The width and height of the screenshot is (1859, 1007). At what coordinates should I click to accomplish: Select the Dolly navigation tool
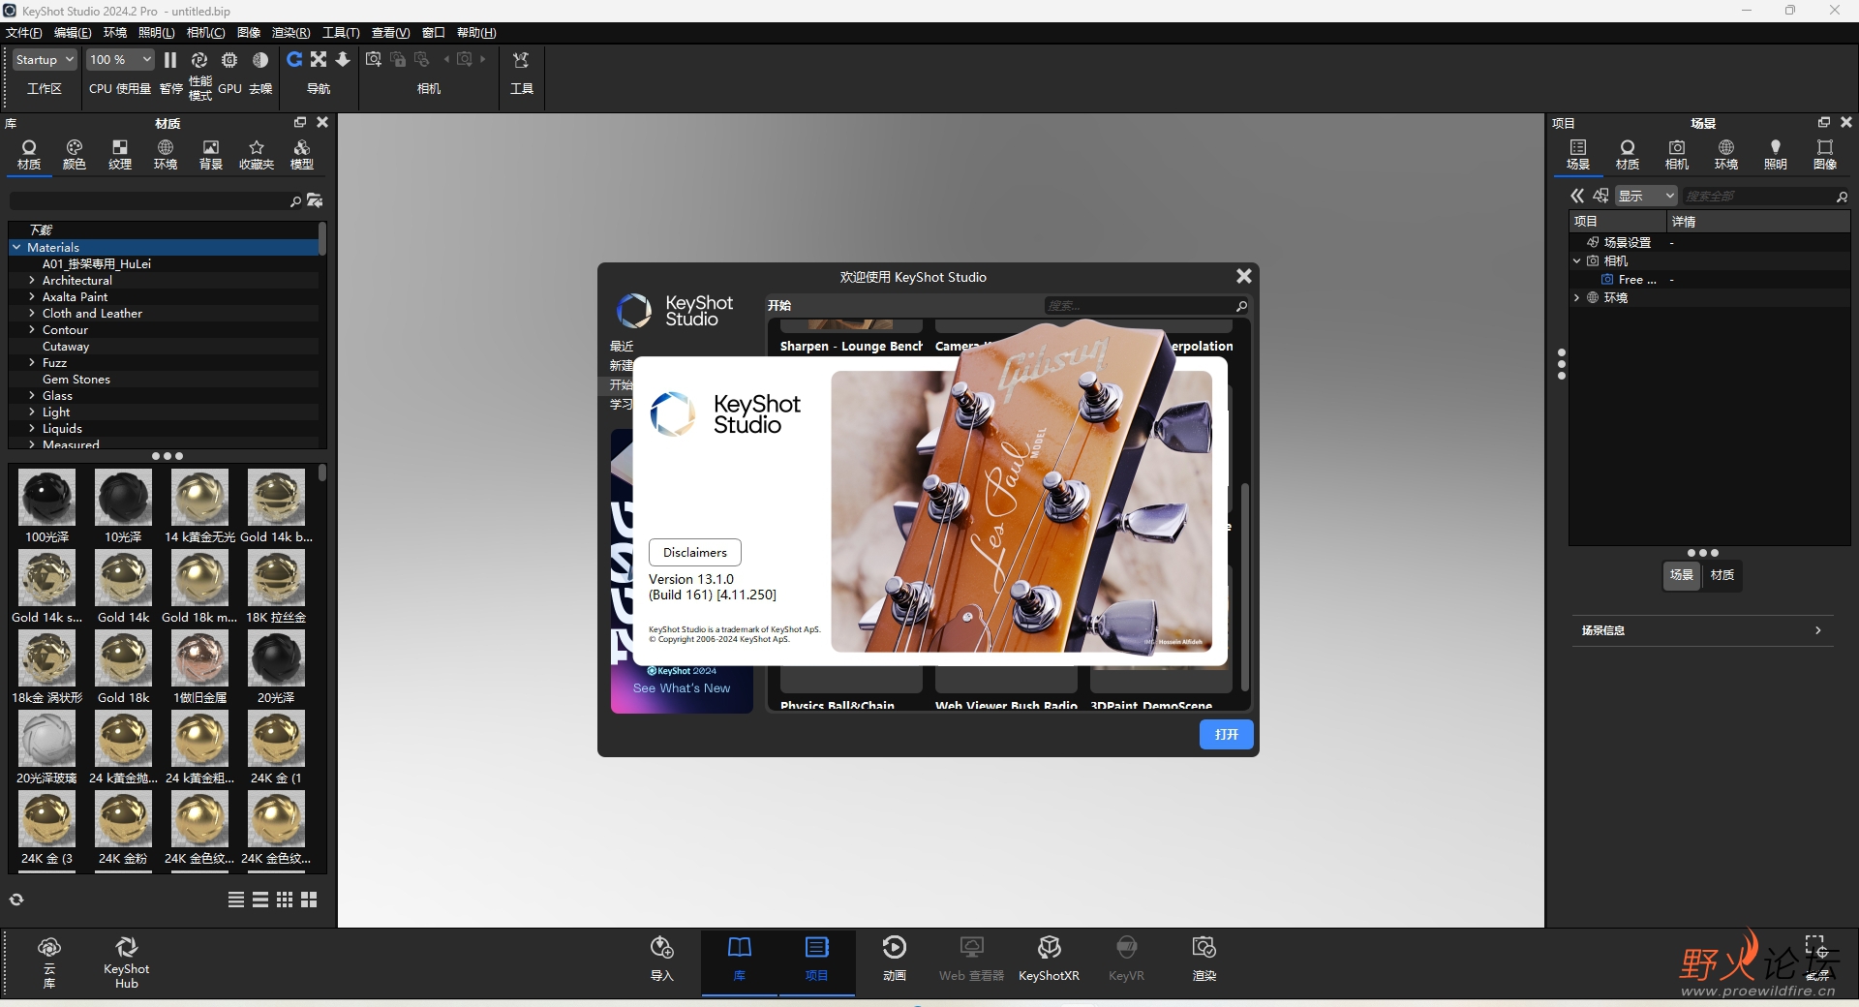(343, 60)
